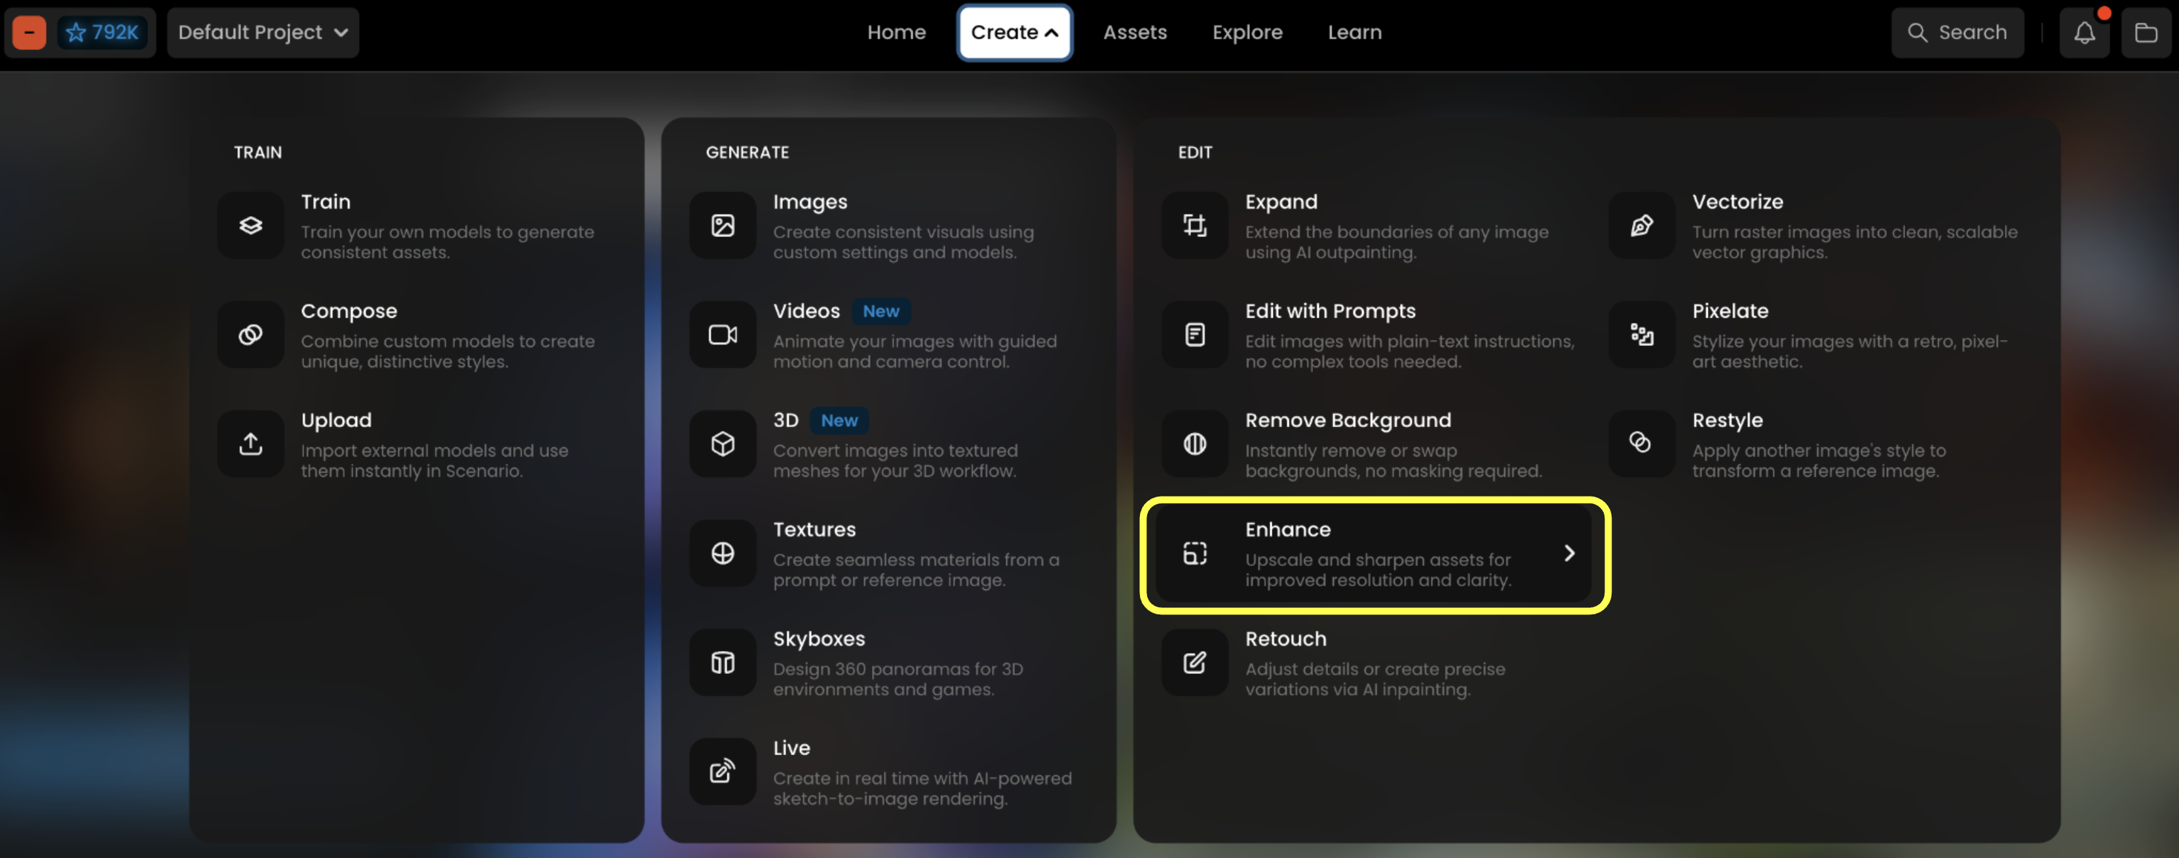Click the Enhance upscale icon
2179x858 pixels.
point(1194,553)
